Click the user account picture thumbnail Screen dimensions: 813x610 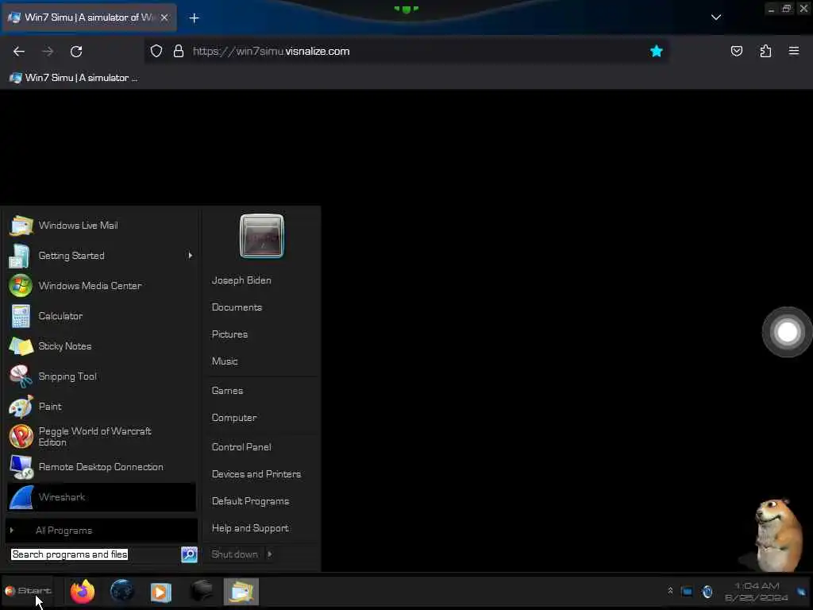click(262, 236)
